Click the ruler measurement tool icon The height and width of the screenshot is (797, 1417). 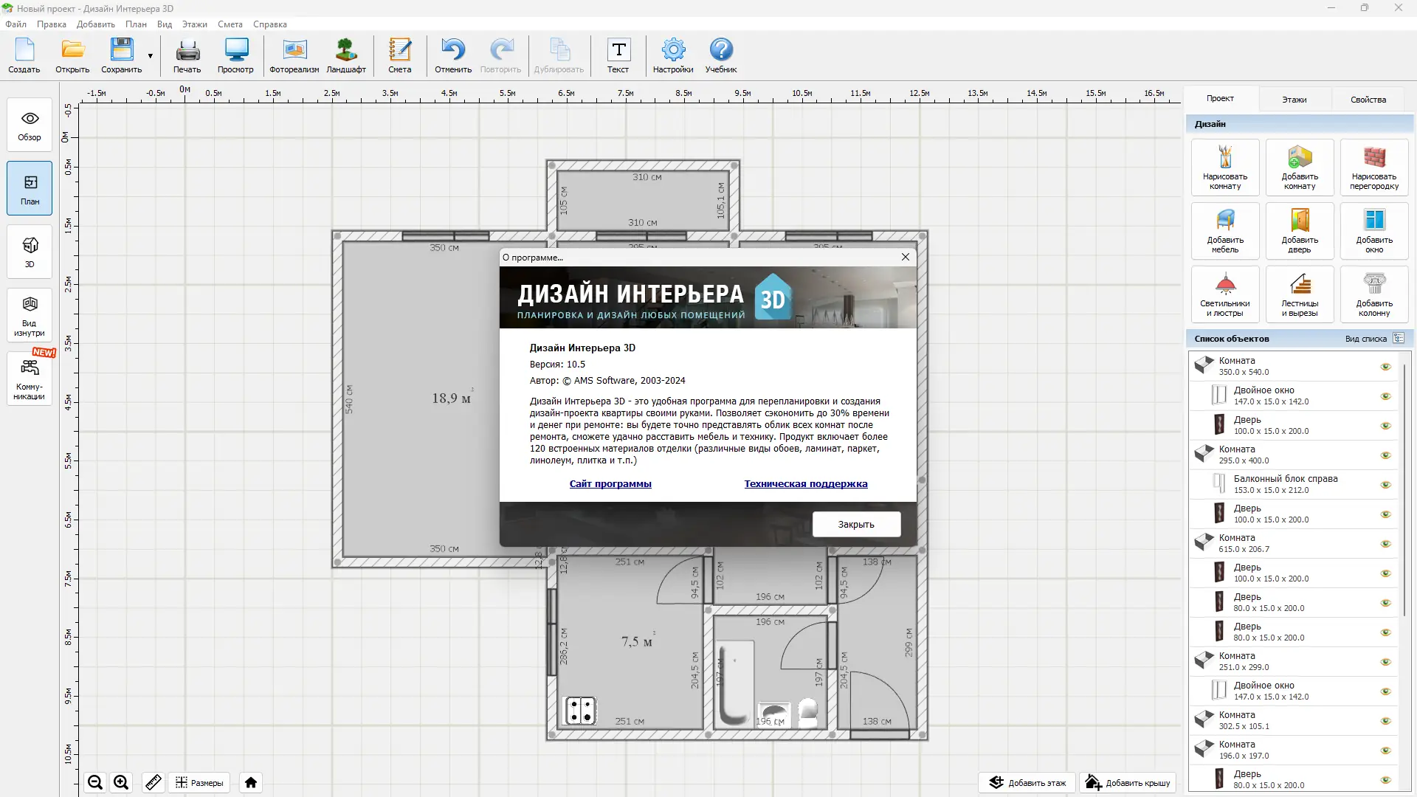[x=153, y=782]
